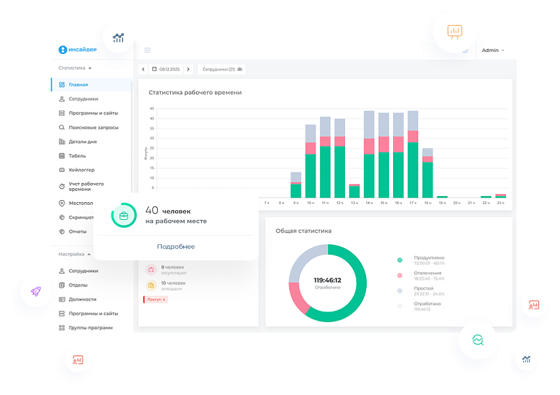Click the hamburger menu icon in header

pos(147,50)
